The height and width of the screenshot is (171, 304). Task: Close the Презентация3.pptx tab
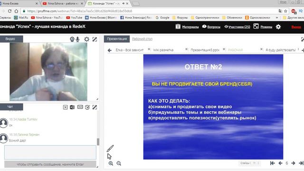click(224, 49)
